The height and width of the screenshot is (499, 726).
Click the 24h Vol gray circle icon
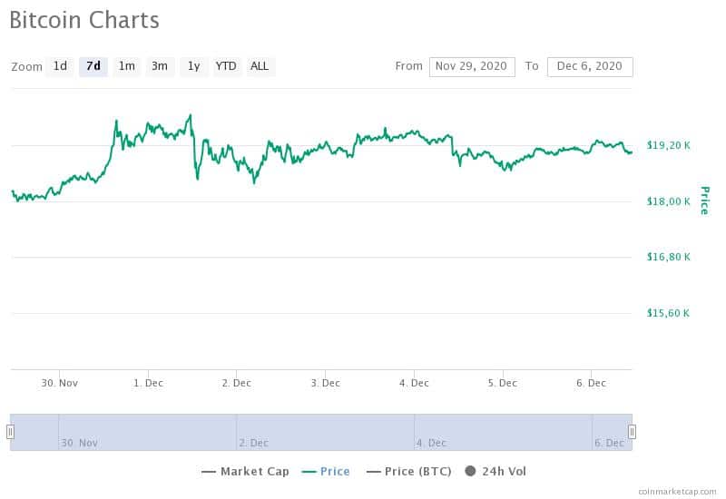(x=470, y=471)
